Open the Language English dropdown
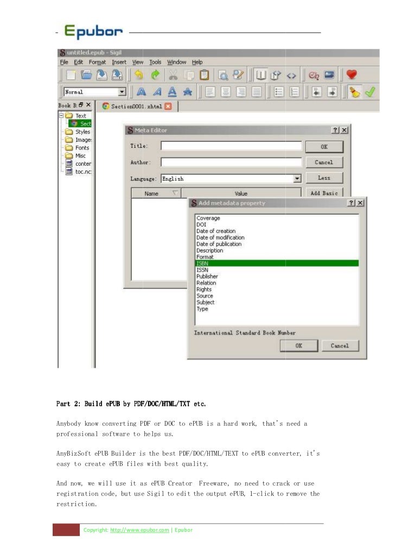The height and width of the screenshot is (560, 395). coord(297,179)
